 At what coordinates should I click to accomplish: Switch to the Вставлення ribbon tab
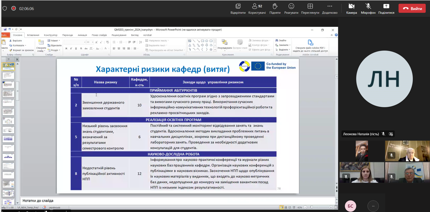pos(33,35)
